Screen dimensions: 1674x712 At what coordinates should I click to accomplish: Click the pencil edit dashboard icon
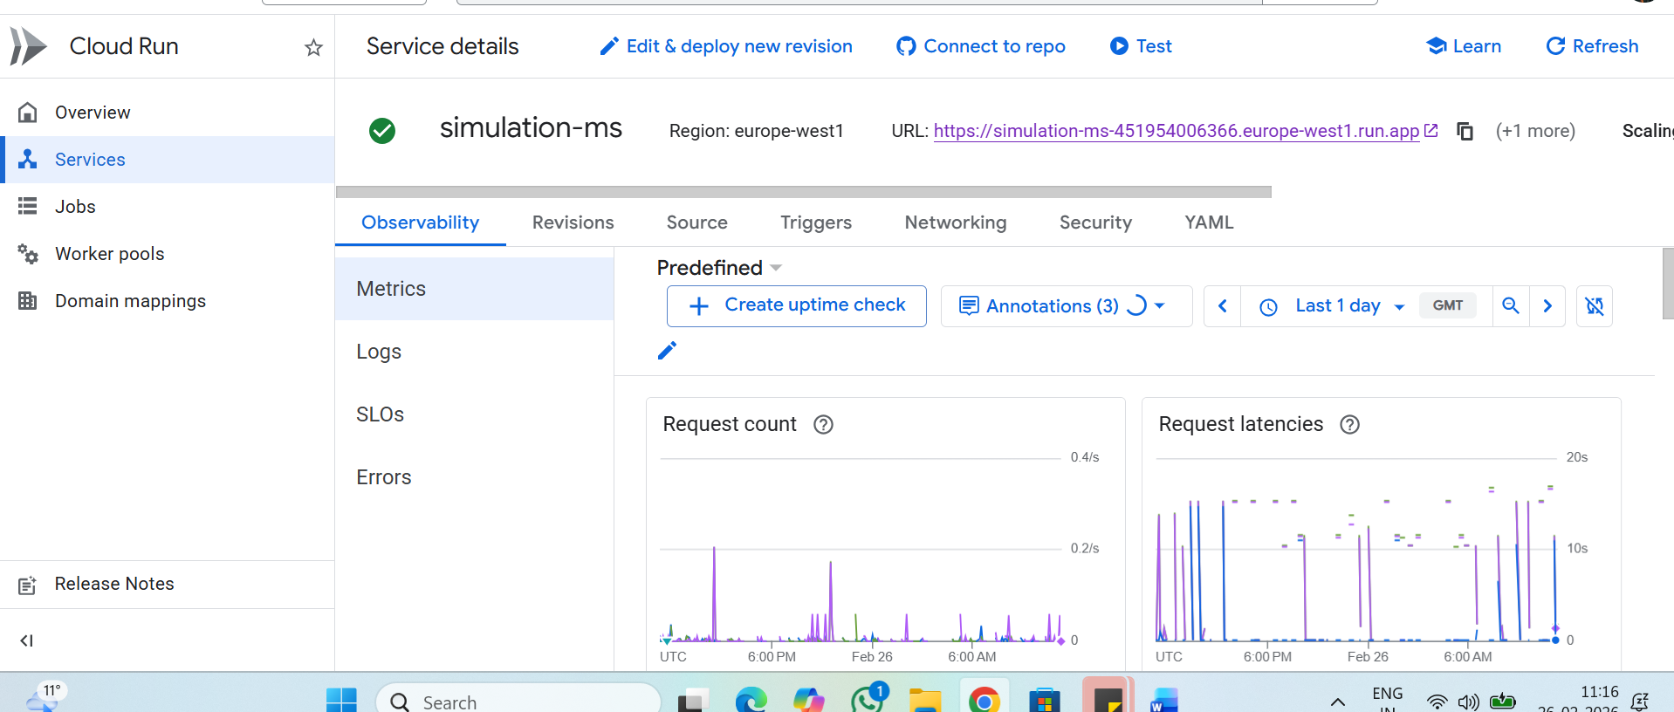point(667,351)
